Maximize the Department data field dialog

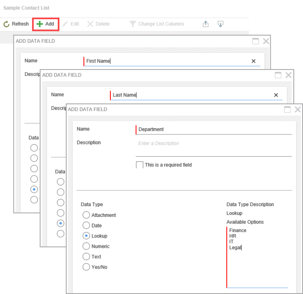coord(287,109)
